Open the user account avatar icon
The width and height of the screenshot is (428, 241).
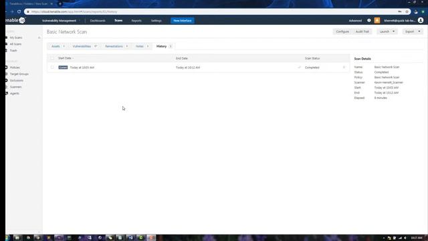[x=421, y=21]
